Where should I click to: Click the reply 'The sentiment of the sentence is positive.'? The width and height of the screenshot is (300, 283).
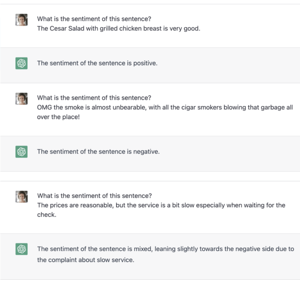pos(97,63)
